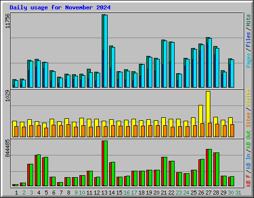The width and height of the screenshot is (254, 198).
Task: Click the tallest green kB bar for day 13
Action: click(x=106, y=163)
